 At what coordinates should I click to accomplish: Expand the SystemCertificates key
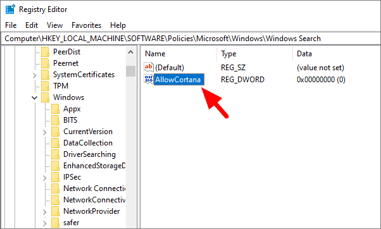[35, 75]
